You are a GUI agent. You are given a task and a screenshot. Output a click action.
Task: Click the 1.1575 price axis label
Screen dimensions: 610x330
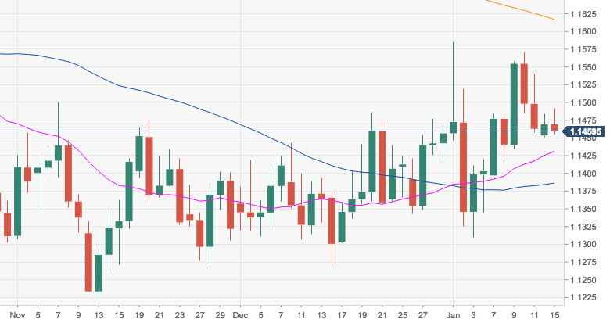(x=583, y=49)
